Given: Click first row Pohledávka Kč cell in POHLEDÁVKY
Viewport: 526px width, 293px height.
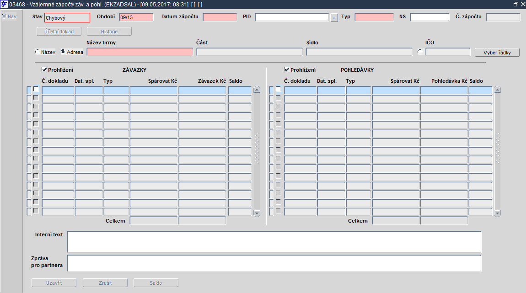Looking at the screenshot, I should coord(444,90).
